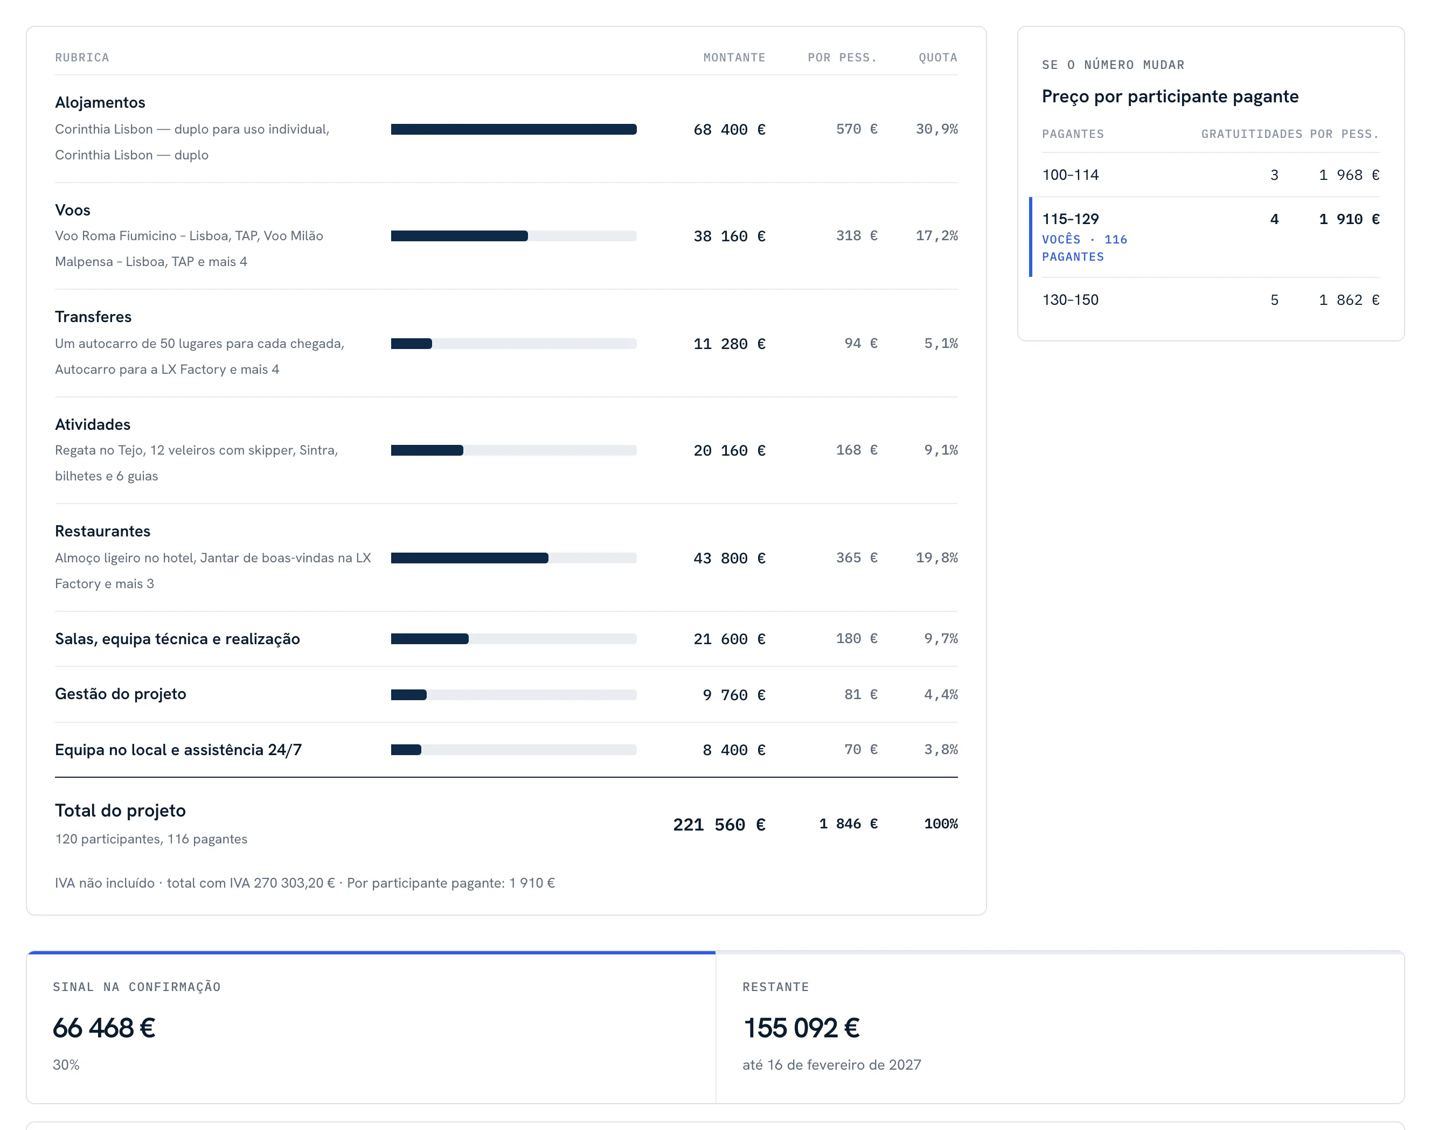Click the QUOTA column header
The height and width of the screenshot is (1130, 1431).
click(938, 58)
